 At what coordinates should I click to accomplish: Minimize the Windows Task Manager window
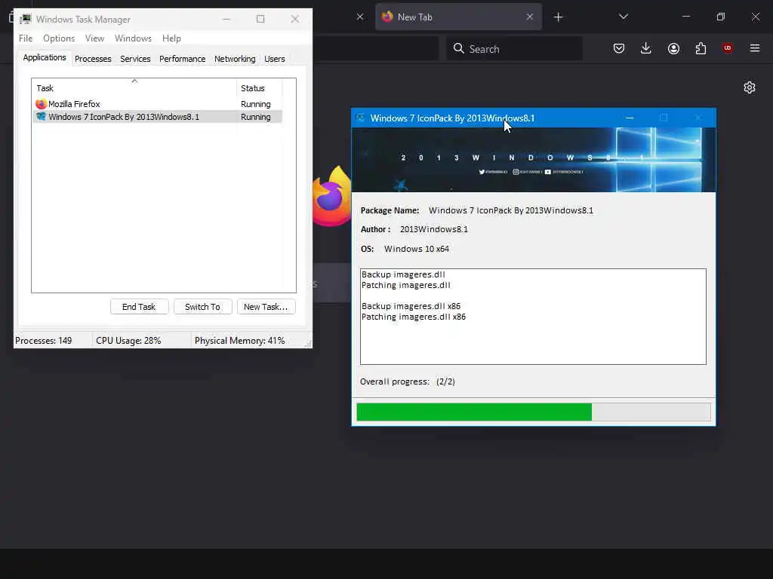226,19
